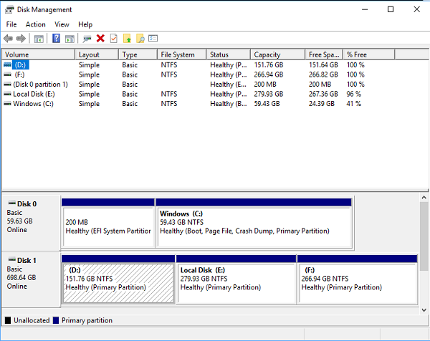Click the Forward arrow in toolbar
Viewport: 430px width, 341px height.
[21, 39]
